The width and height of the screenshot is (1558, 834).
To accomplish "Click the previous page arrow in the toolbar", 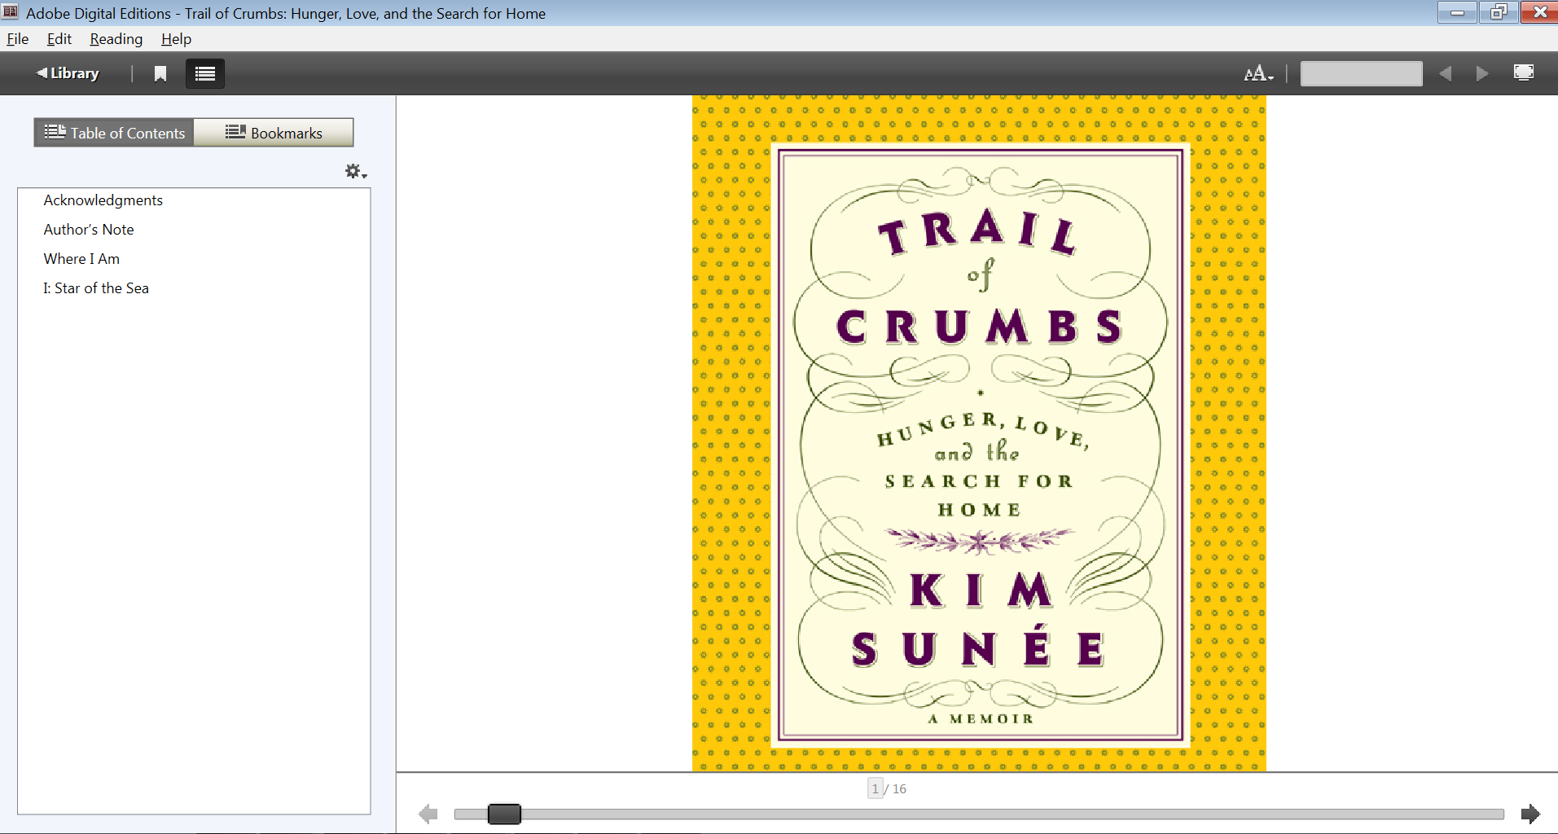I will pyautogui.click(x=1445, y=73).
